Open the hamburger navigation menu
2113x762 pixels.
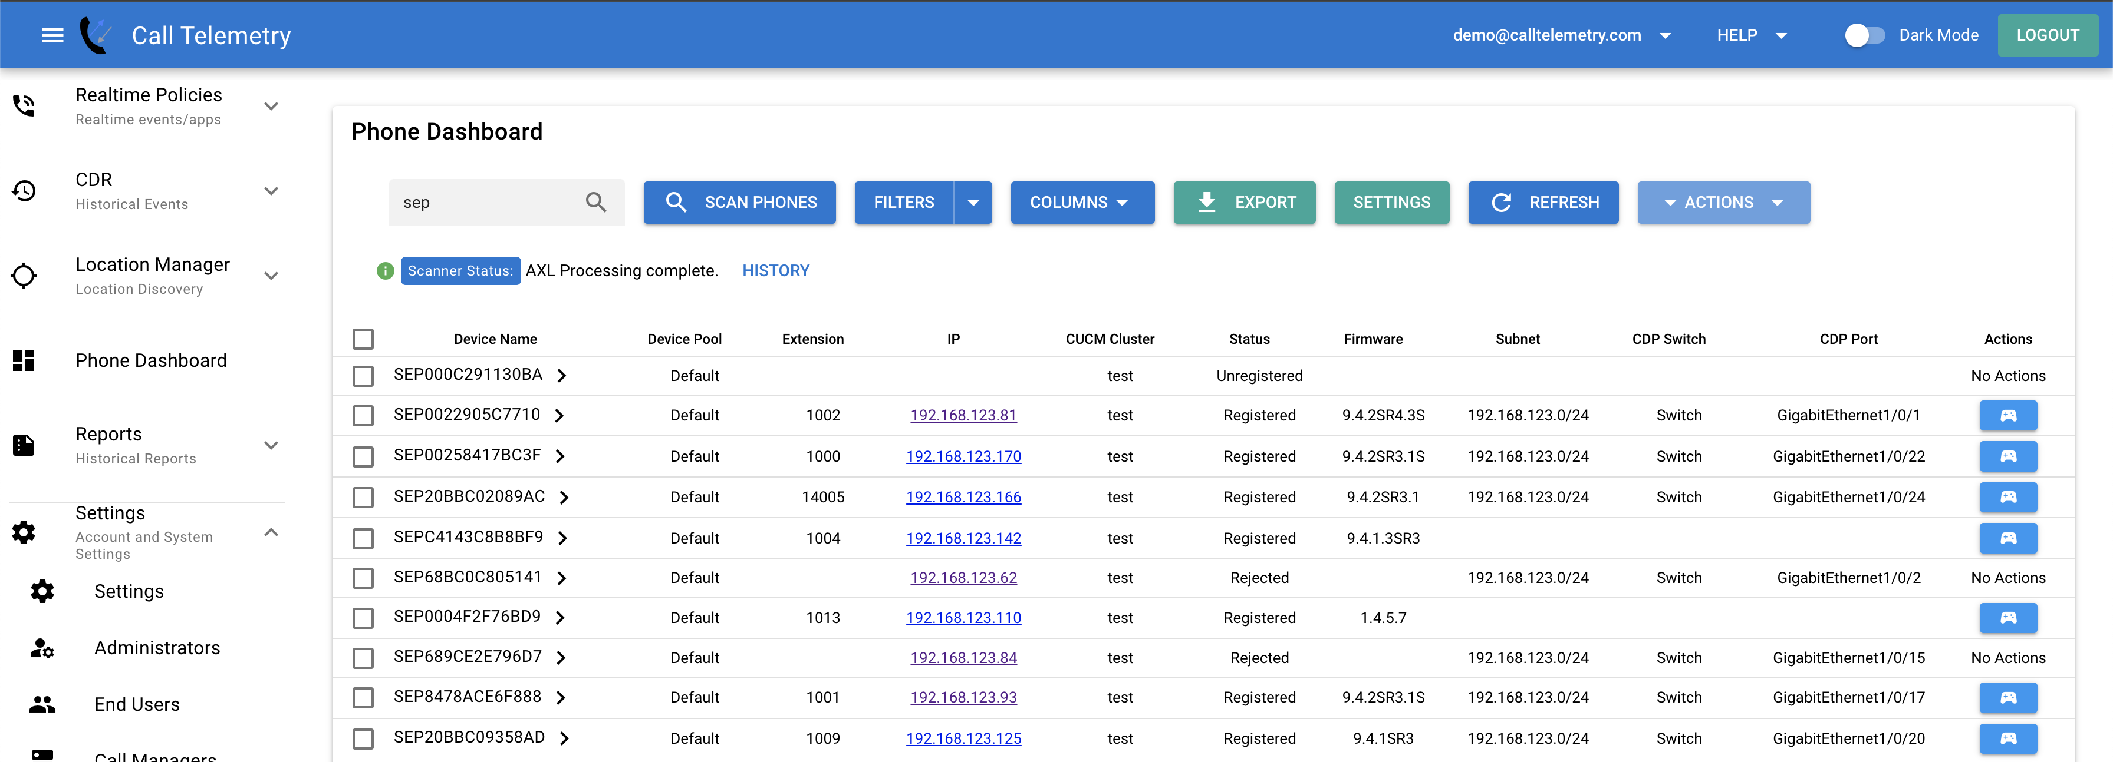tap(52, 35)
